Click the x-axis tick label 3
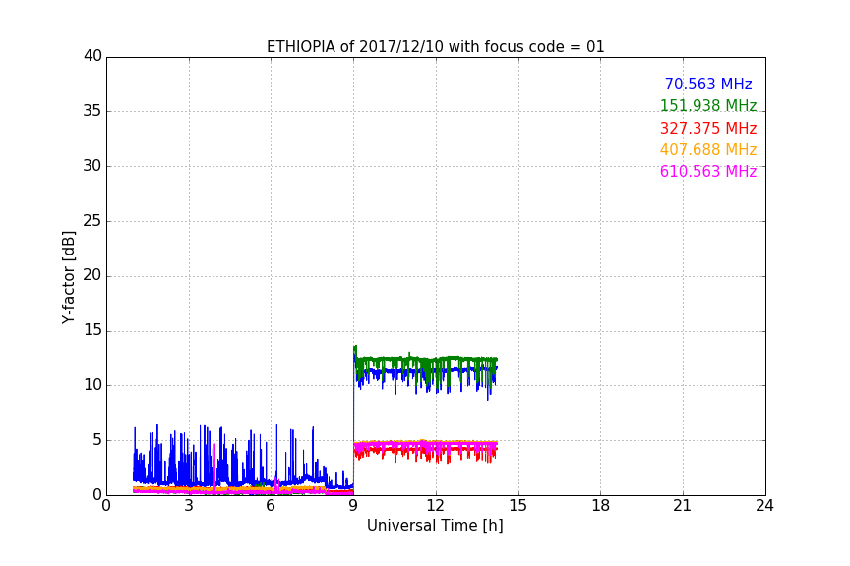Viewport: 850px width, 566px height. [189, 506]
